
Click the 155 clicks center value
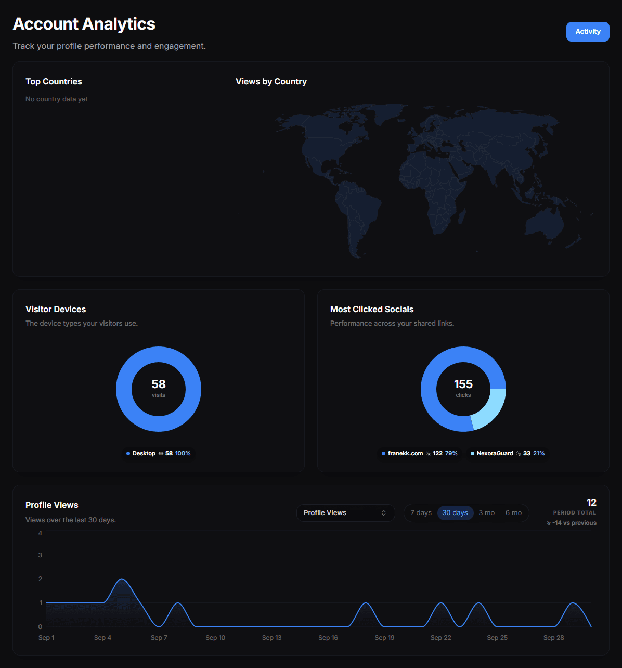tap(463, 384)
